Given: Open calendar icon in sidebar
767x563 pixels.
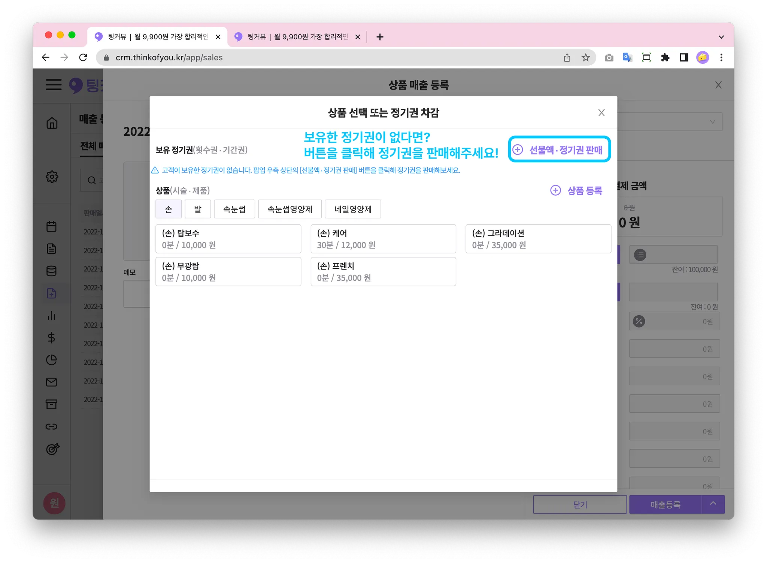Looking at the screenshot, I should click(52, 226).
